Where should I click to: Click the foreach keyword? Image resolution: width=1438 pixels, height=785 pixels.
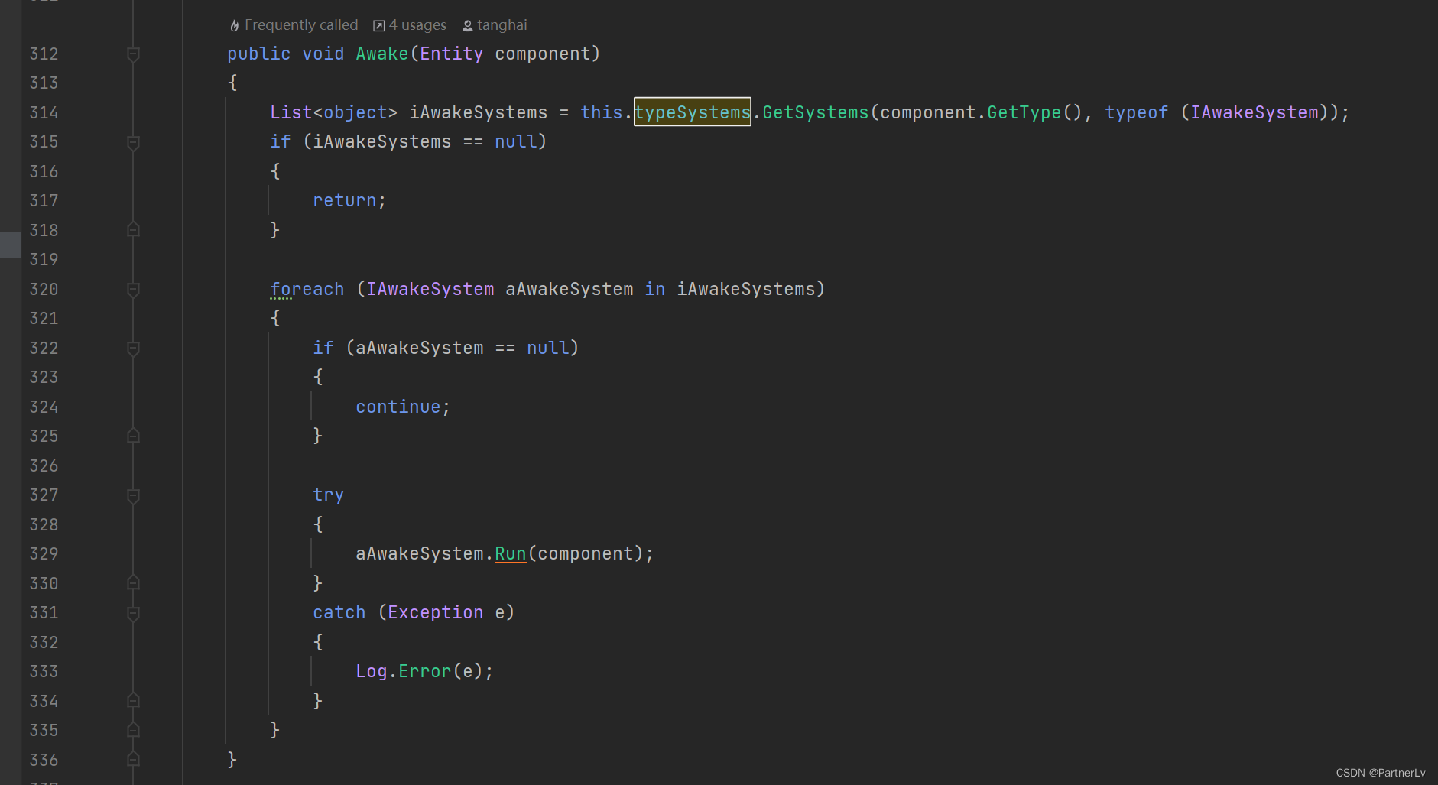point(307,289)
